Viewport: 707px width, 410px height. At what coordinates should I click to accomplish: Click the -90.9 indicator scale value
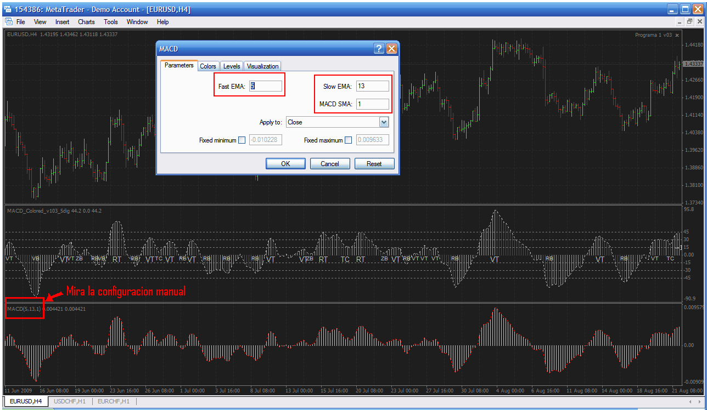(x=690, y=299)
